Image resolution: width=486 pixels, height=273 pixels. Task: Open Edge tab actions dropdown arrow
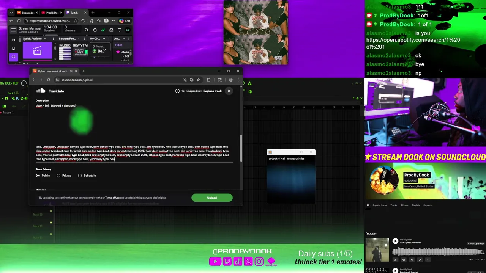click(11, 13)
